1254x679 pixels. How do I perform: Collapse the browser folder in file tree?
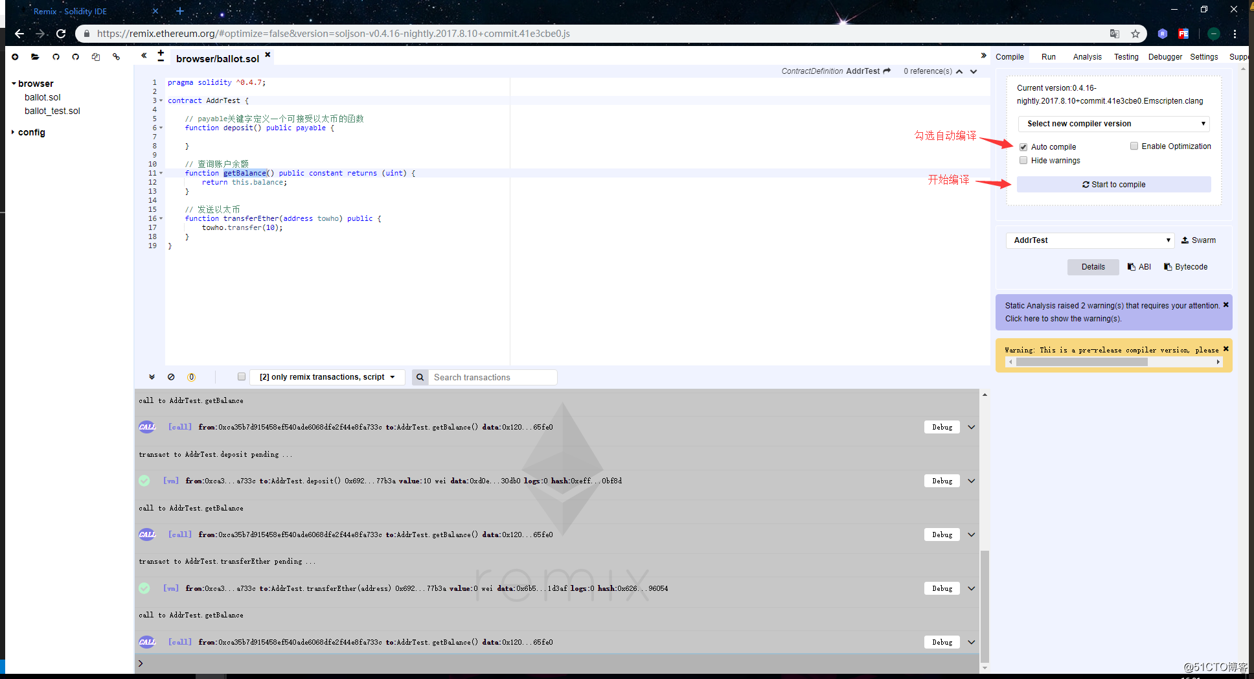[x=14, y=84]
